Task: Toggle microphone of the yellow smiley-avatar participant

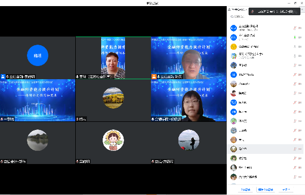Action: pos(295,47)
